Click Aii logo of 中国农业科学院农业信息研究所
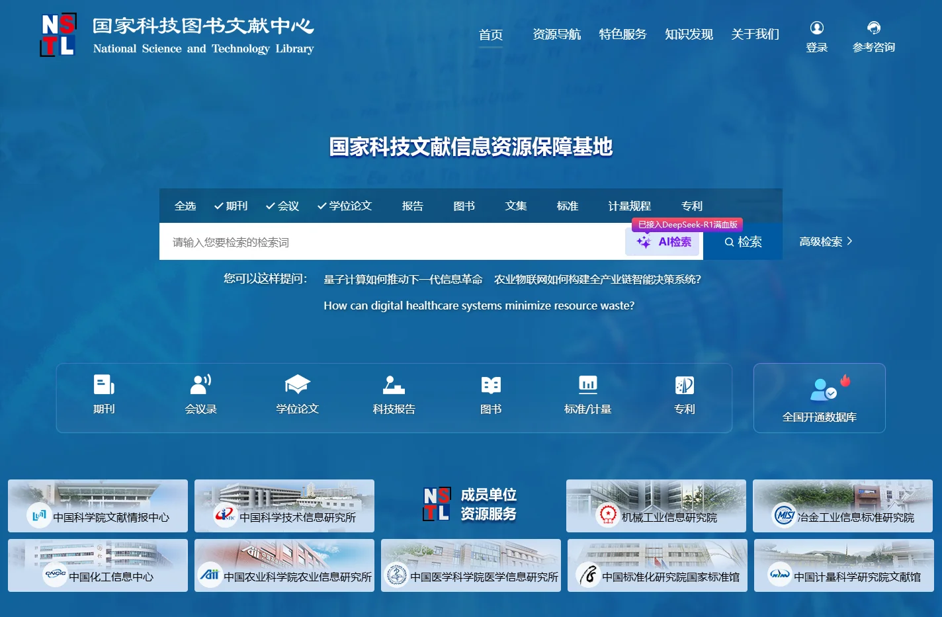942x617 pixels. (210, 575)
